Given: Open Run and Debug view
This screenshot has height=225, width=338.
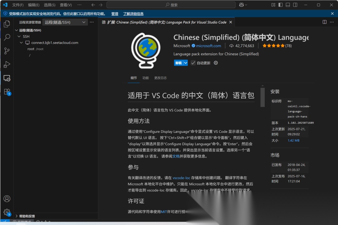Looking at the screenshot, I should [x=7, y=64].
